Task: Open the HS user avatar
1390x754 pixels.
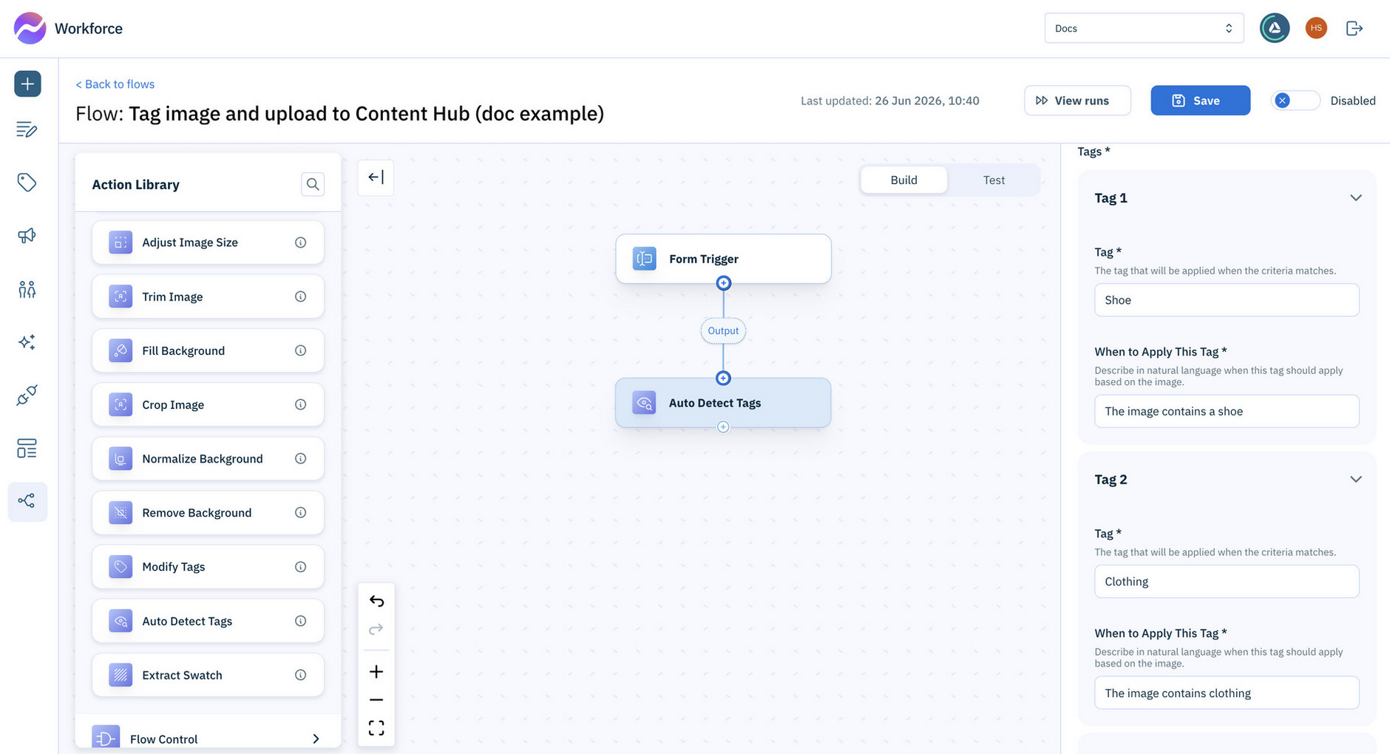Action: [1316, 28]
